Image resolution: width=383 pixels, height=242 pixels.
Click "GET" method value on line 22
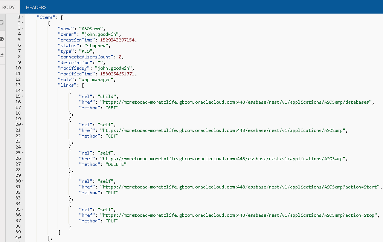coord(112,136)
